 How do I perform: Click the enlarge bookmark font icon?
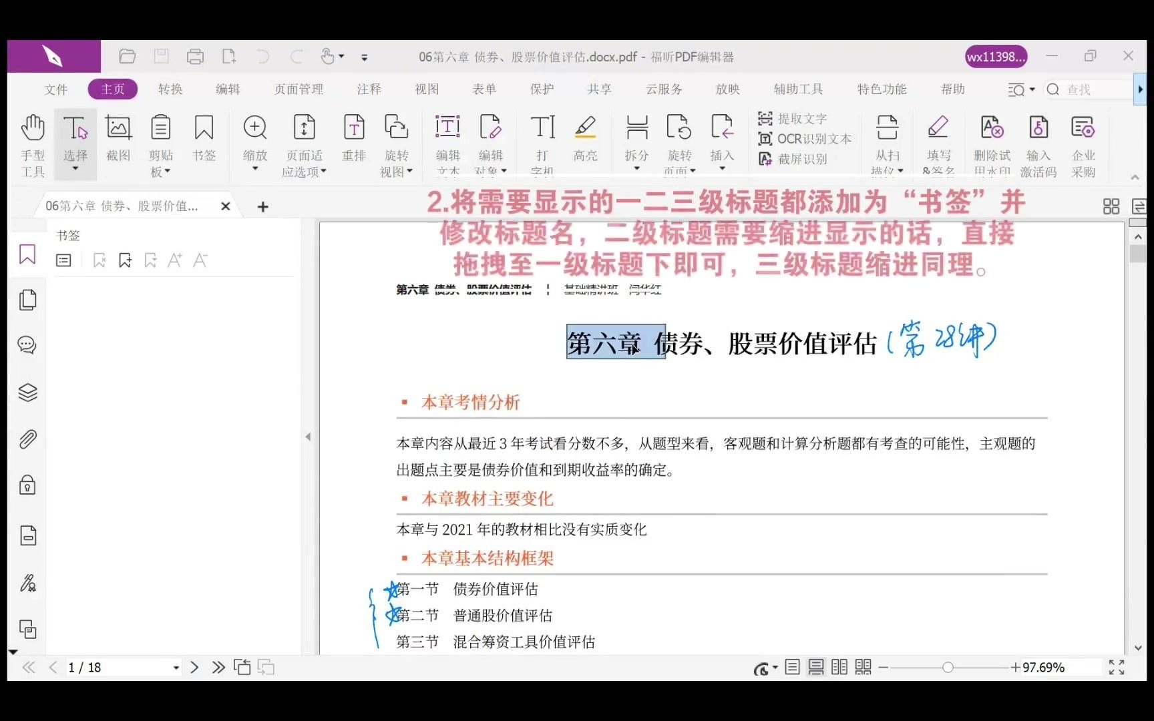coord(175,260)
